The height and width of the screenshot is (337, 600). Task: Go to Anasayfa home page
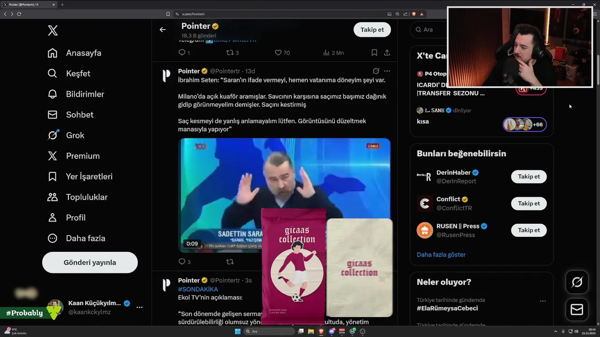click(x=74, y=53)
